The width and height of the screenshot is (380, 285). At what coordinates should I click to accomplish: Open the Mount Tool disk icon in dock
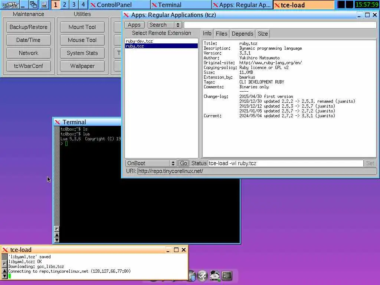pos(215,276)
